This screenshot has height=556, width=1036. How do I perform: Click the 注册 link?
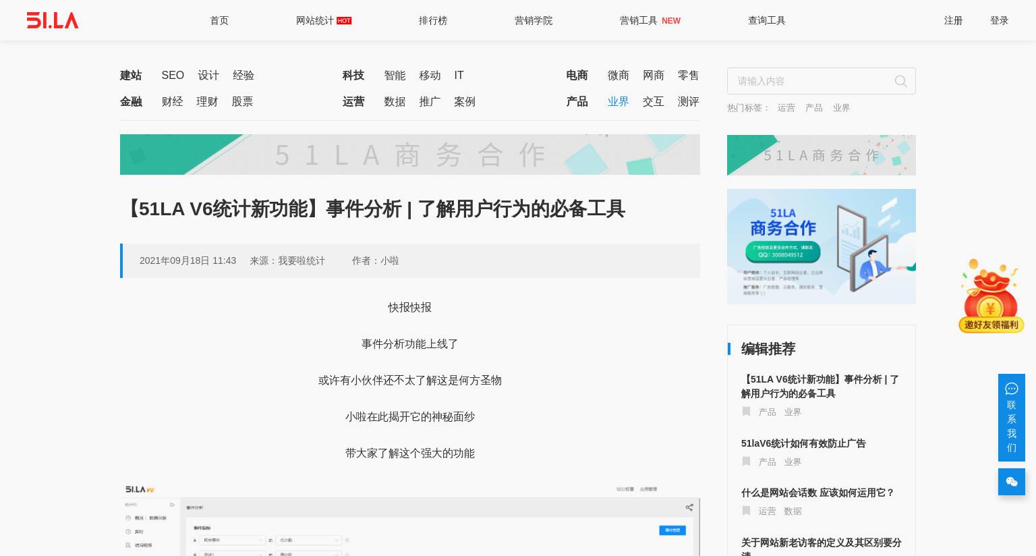tap(953, 20)
